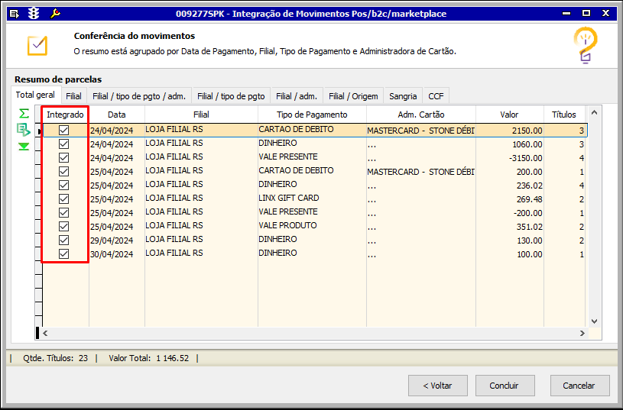Screen dimensions: 623x410
Task: Click the lightbulb help icon
Action: coord(586,45)
